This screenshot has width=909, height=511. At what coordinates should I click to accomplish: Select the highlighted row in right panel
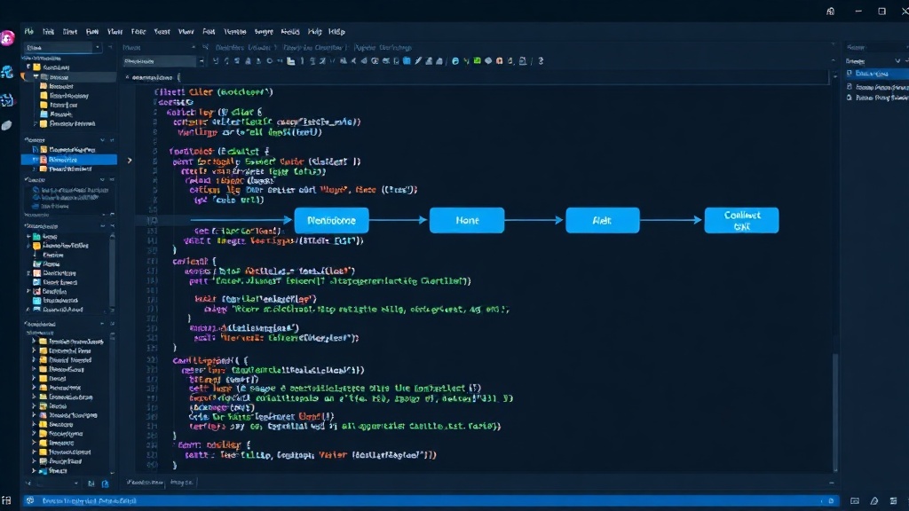[876, 74]
